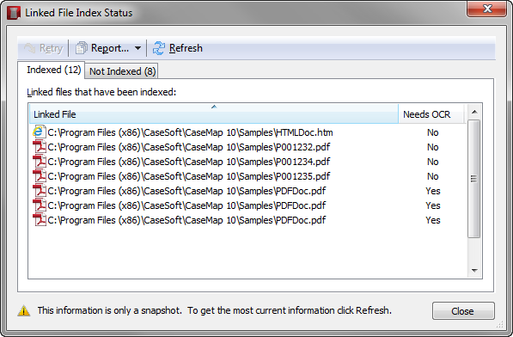This screenshot has height=337, width=513.
Task: Select the last PDFDoc.pdf row
Action: pyautogui.click(x=247, y=220)
